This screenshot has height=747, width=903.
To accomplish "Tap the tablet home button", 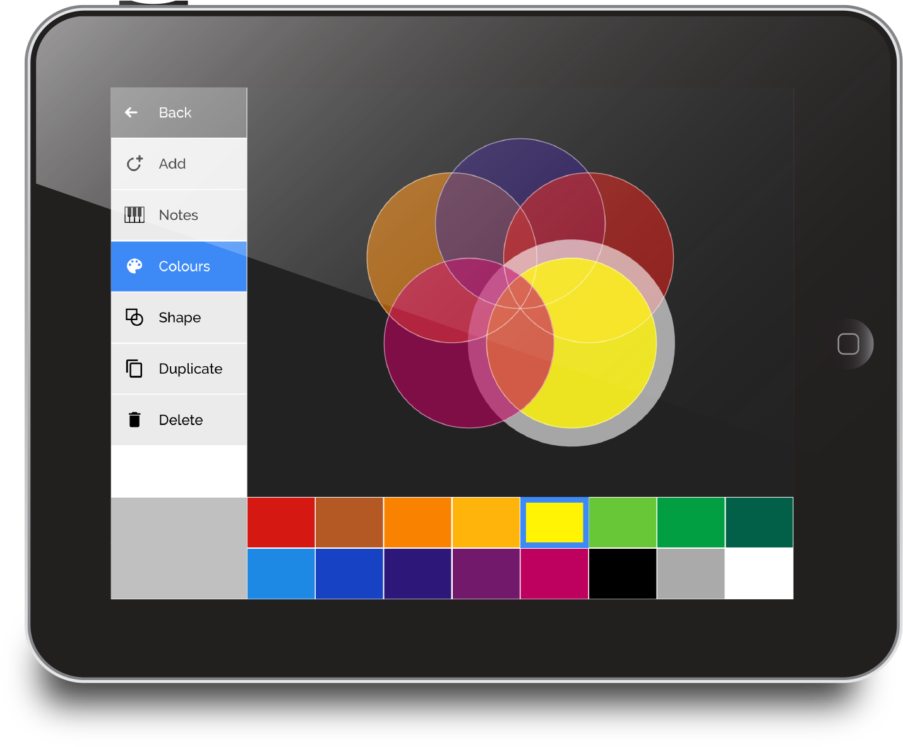I will click(848, 344).
